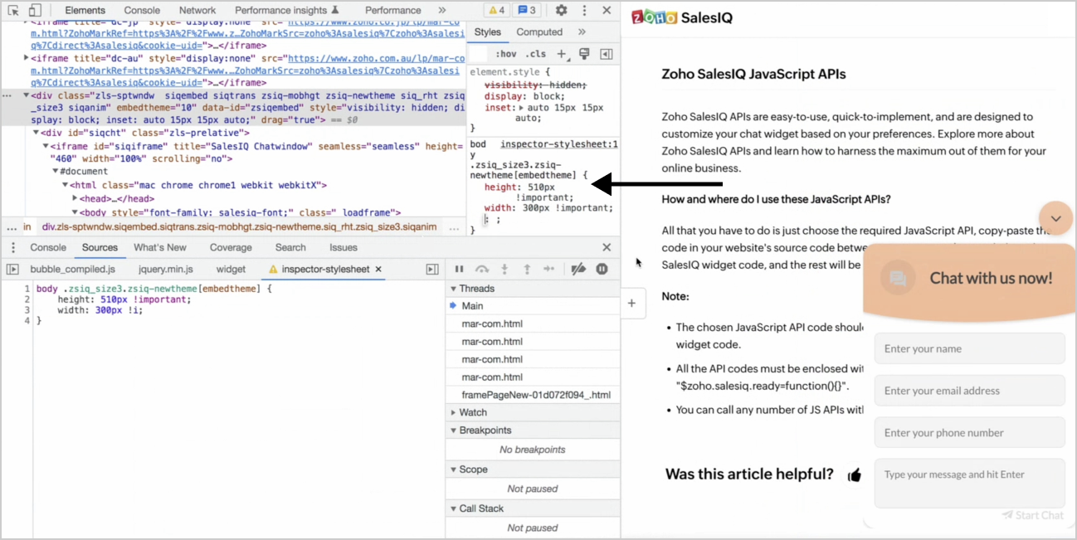The height and width of the screenshot is (540, 1077).
Task: Click the Enter your name field
Action: pyautogui.click(x=969, y=348)
